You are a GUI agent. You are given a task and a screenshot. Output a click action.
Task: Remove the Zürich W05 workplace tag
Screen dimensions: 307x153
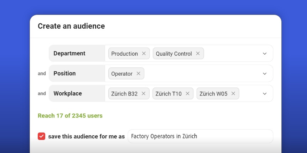pyautogui.click(x=233, y=94)
